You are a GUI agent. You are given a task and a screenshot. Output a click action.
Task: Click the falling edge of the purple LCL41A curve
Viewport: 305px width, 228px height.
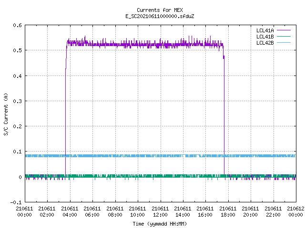tap(224, 116)
